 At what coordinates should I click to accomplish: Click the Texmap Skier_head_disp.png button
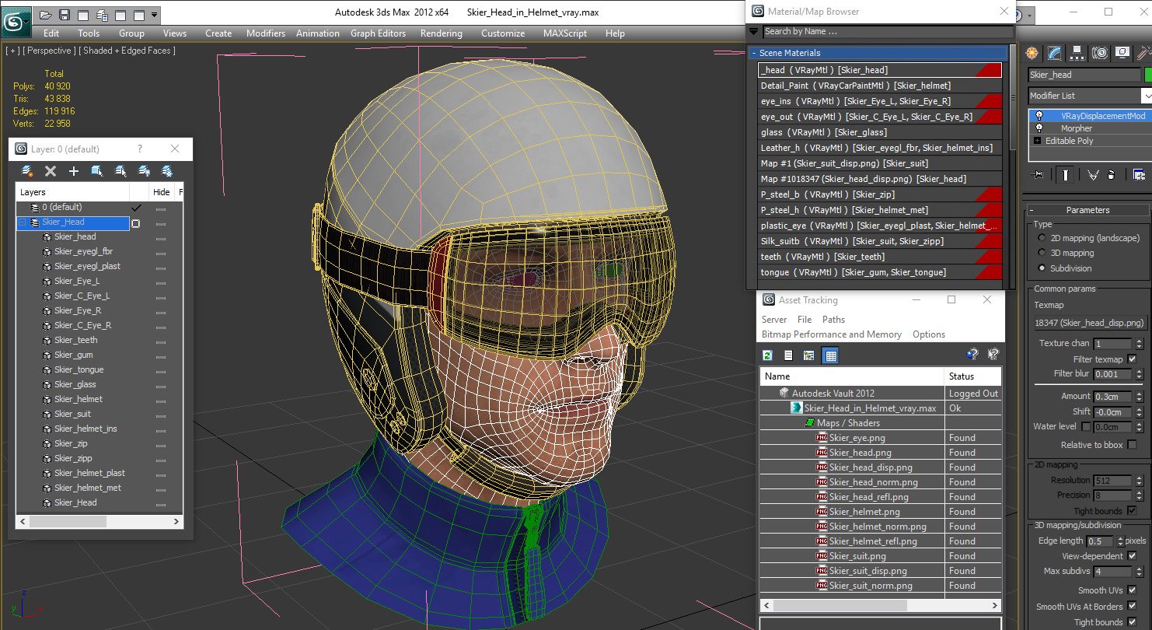(1090, 323)
